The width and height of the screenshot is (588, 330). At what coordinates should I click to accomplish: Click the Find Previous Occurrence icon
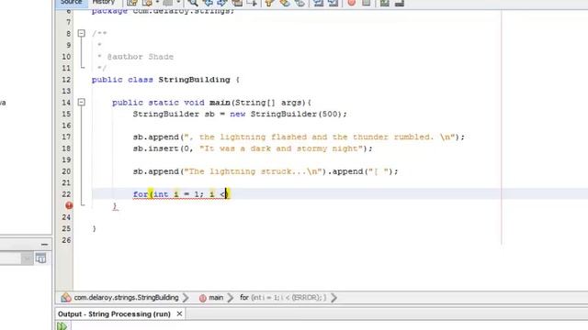208,3
